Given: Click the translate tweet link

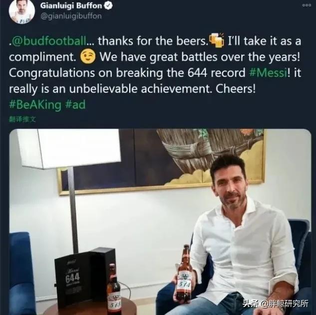Looking at the screenshot, I should click(22, 119).
